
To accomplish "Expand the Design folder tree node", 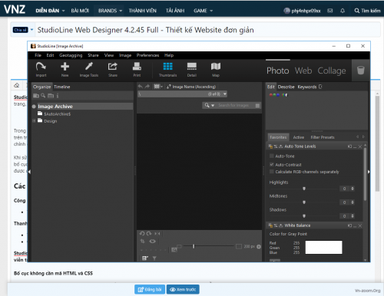I will click(34, 121).
